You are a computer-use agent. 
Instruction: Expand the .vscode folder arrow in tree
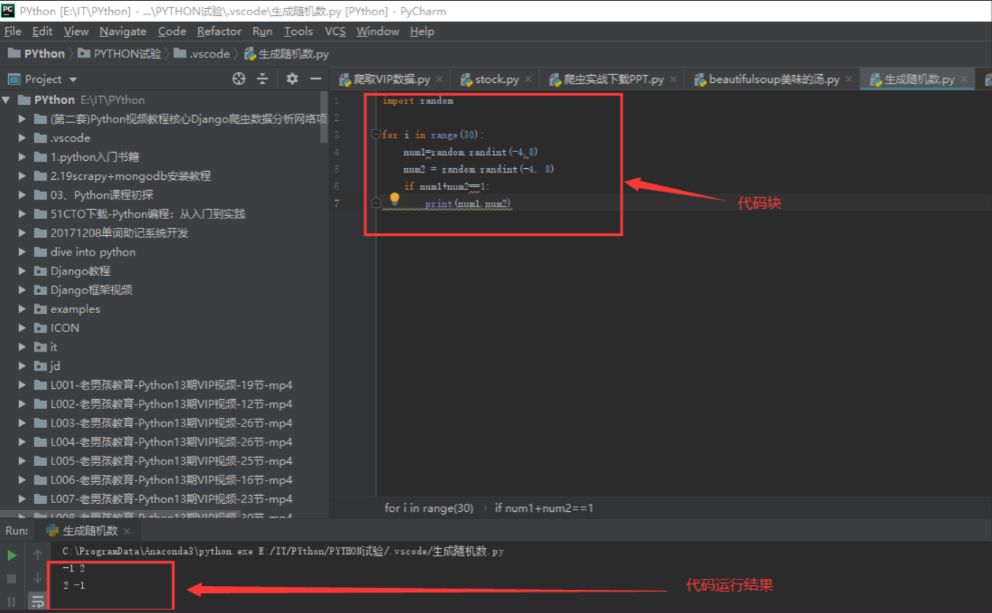pyautogui.click(x=23, y=138)
